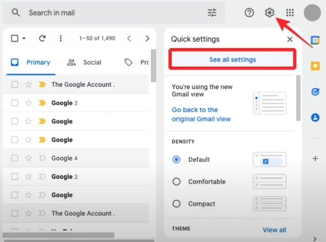This screenshot has height=242, width=326.
Task: Check the second Google 2 email
Action: (x=14, y=177)
